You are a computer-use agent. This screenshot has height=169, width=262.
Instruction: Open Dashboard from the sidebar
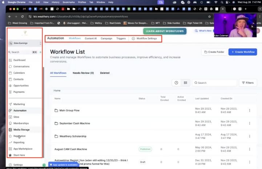(x=19, y=60)
